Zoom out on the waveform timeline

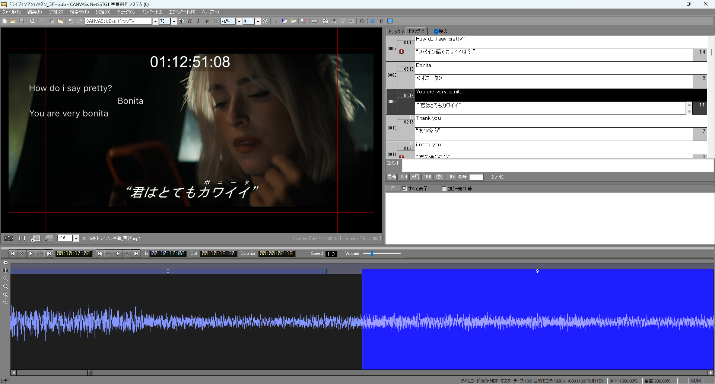pos(6,286)
